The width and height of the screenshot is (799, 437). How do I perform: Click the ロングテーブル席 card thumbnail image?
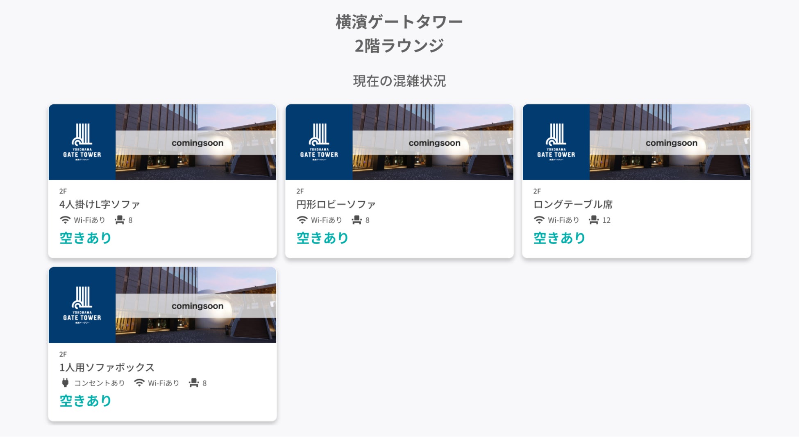[x=670, y=142]
